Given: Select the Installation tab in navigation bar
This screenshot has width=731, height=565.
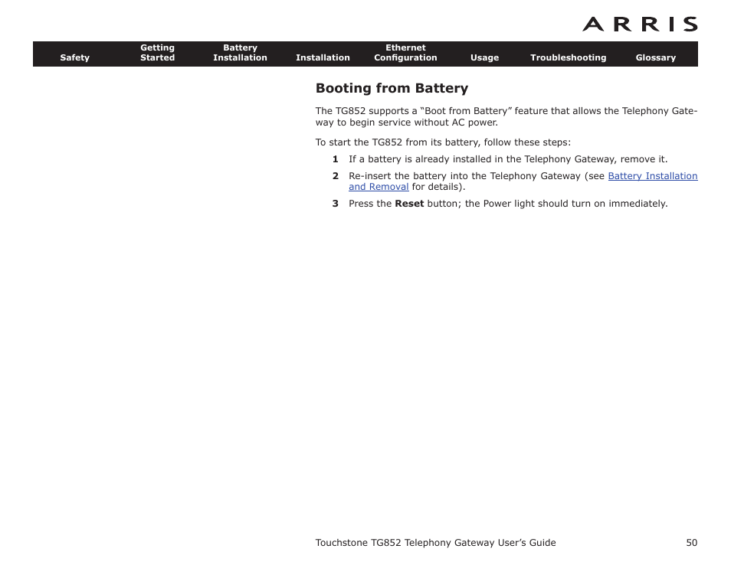Looking at the screenshot, I should 323,57.
